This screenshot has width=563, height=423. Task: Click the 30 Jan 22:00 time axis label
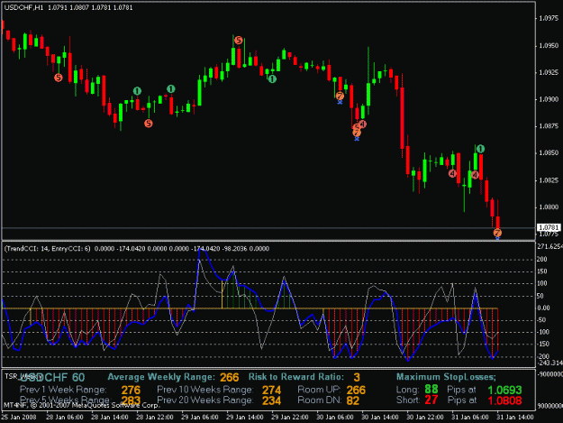[x=425, y=418]
